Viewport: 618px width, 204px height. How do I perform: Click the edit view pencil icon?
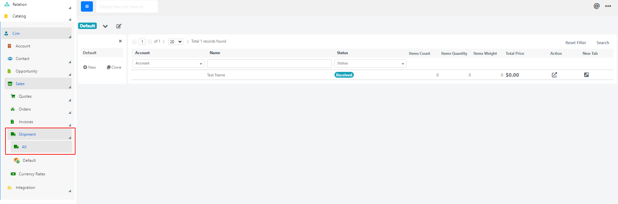[x=119, y=26]
